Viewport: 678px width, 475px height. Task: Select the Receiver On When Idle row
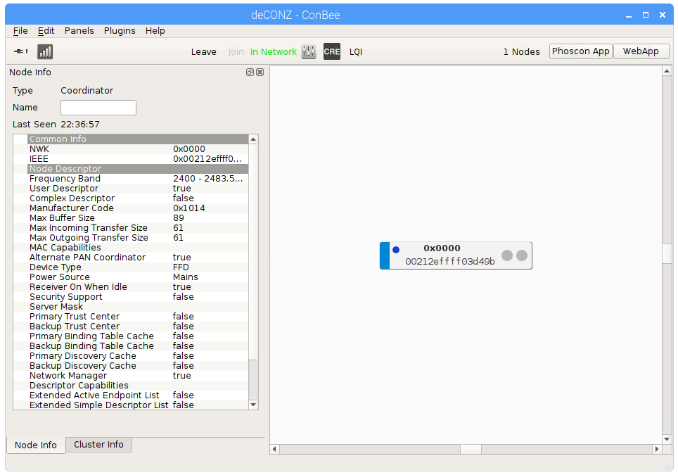[131, 287]
